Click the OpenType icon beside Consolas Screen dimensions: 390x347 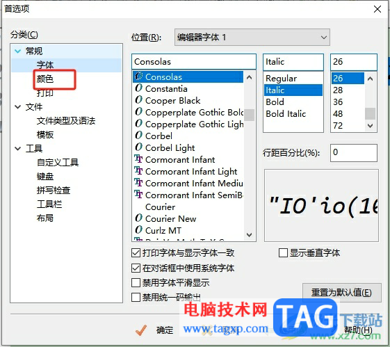pos(138,76)
